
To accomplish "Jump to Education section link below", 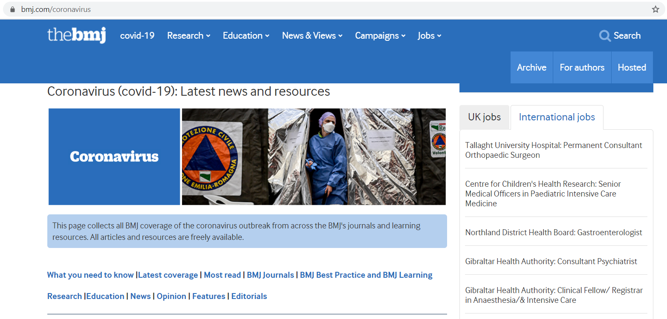I will (105, 296).
